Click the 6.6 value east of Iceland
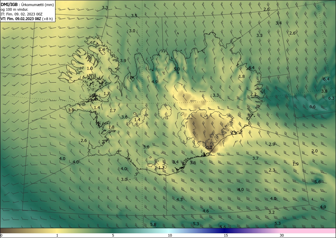The height and width of the screenshot is (238, 336). (312, 107)
